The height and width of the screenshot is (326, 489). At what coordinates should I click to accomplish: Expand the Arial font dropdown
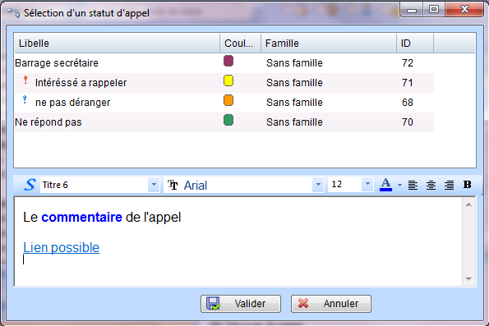point(318,185)
